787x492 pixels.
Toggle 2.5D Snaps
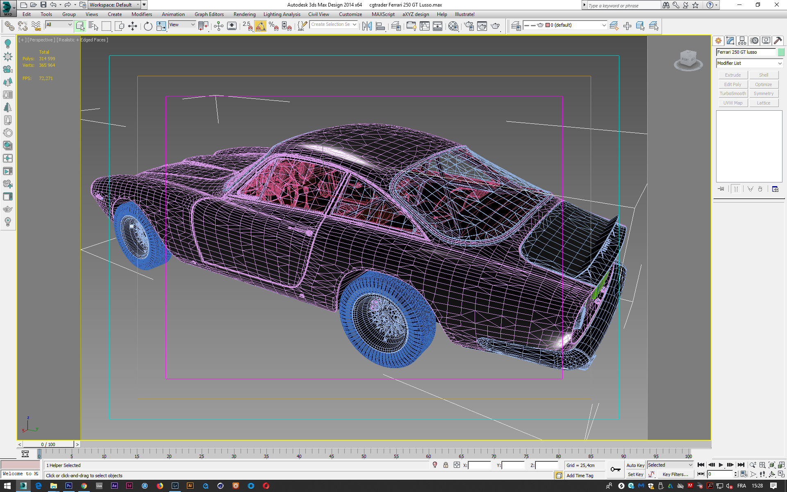tap(247, 26)
